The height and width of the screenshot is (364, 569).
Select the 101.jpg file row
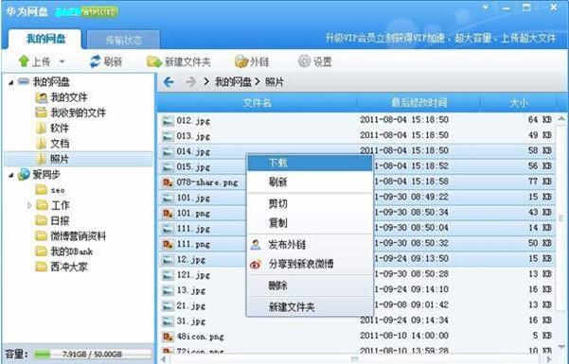[357, 198]
